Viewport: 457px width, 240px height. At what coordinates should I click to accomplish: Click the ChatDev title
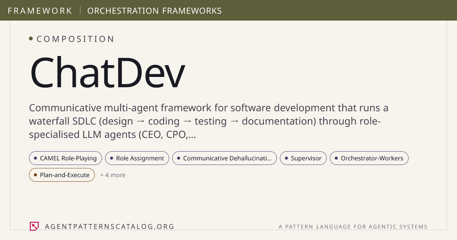(x=107, y=73)
